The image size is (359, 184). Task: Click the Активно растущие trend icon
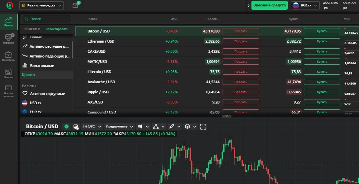pyautogui.click(x=25, y=46)
